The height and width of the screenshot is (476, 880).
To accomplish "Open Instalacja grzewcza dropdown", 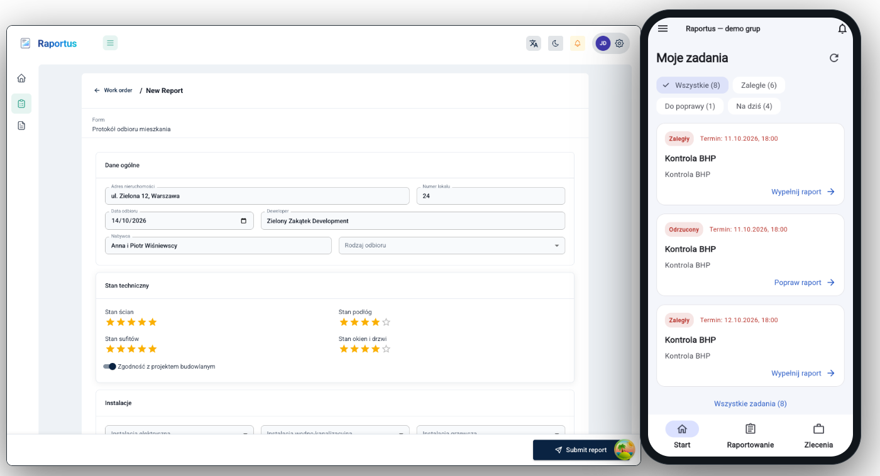I will (x=491, y=431).
